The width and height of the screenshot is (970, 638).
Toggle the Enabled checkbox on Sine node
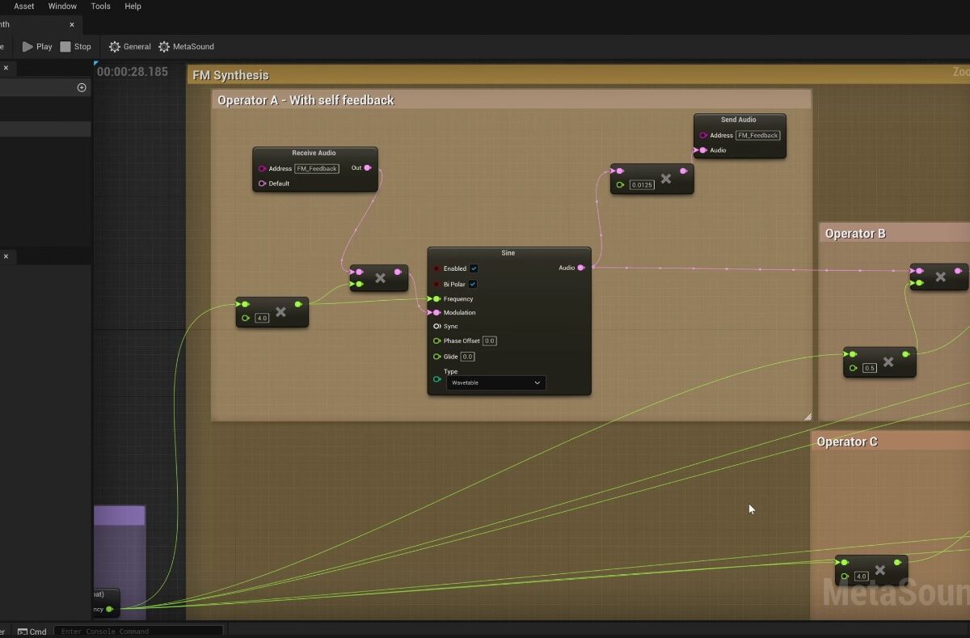474,268
